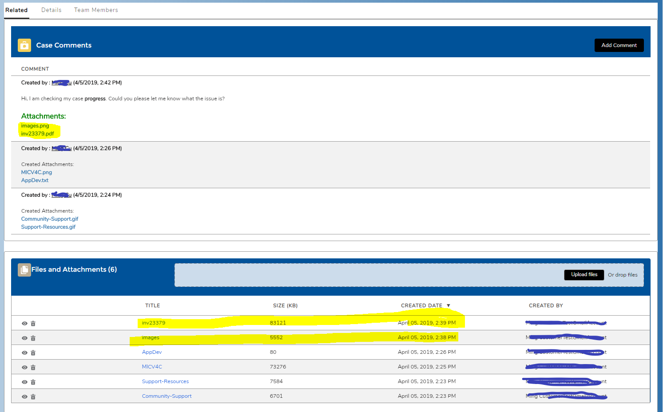Delete the MICV4C file with trash icon

click(33, 368)
